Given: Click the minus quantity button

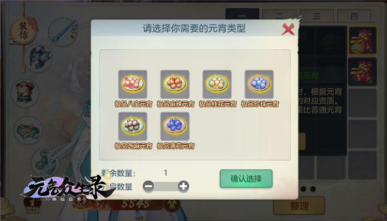Looking at the screenshot, I should click(x=149, y=186).
